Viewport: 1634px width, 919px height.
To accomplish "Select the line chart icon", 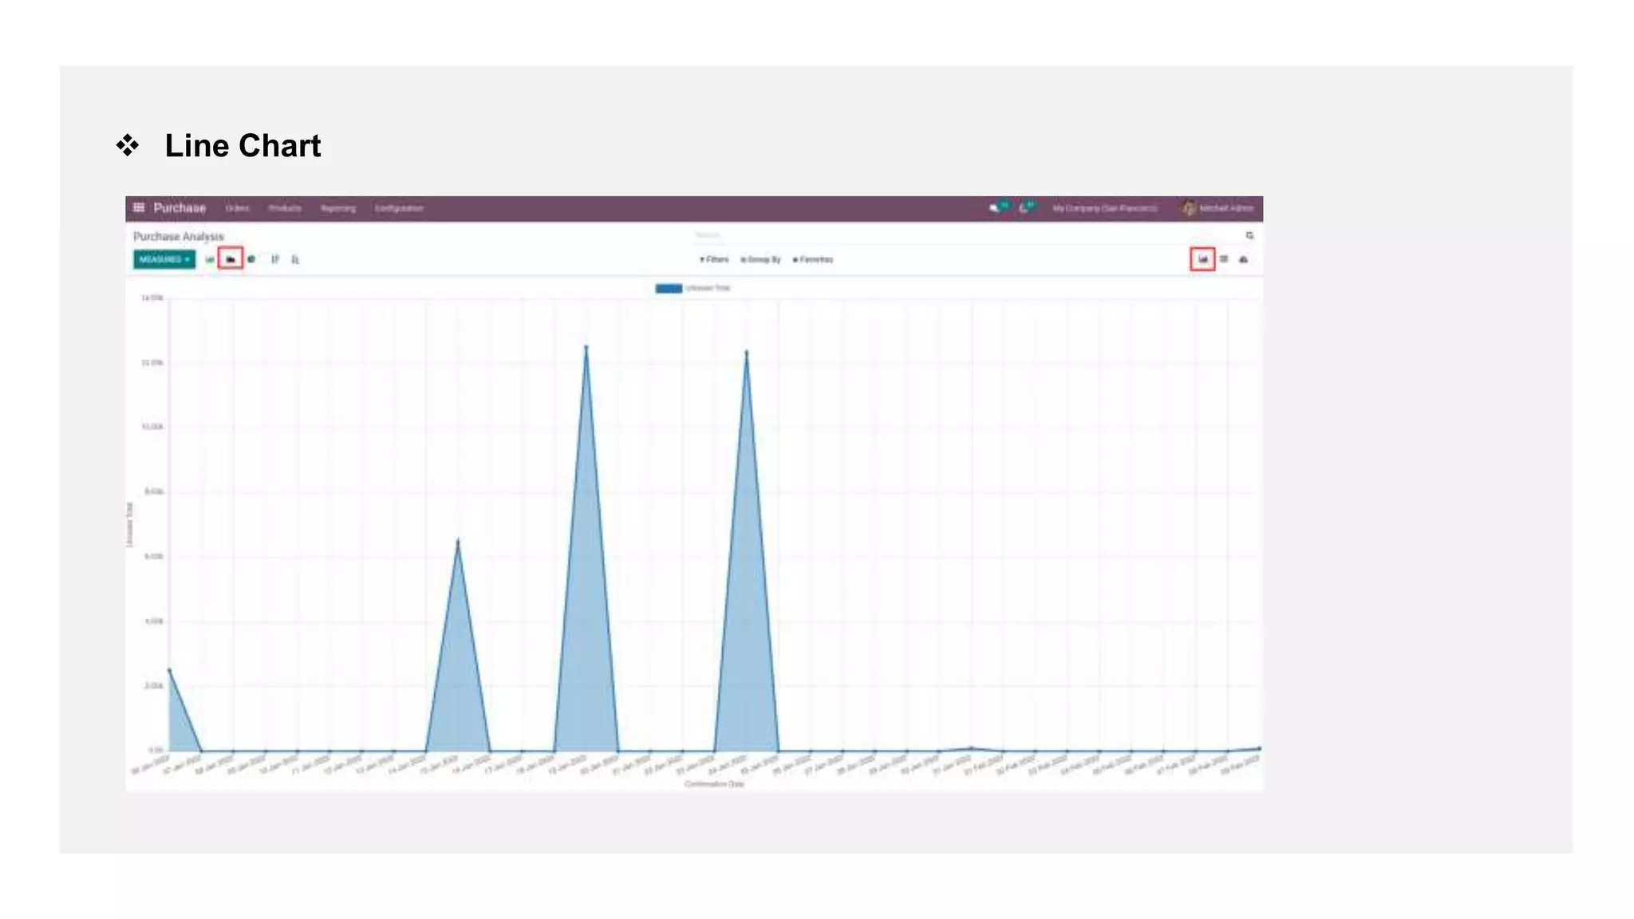I will tap(231, 259).
